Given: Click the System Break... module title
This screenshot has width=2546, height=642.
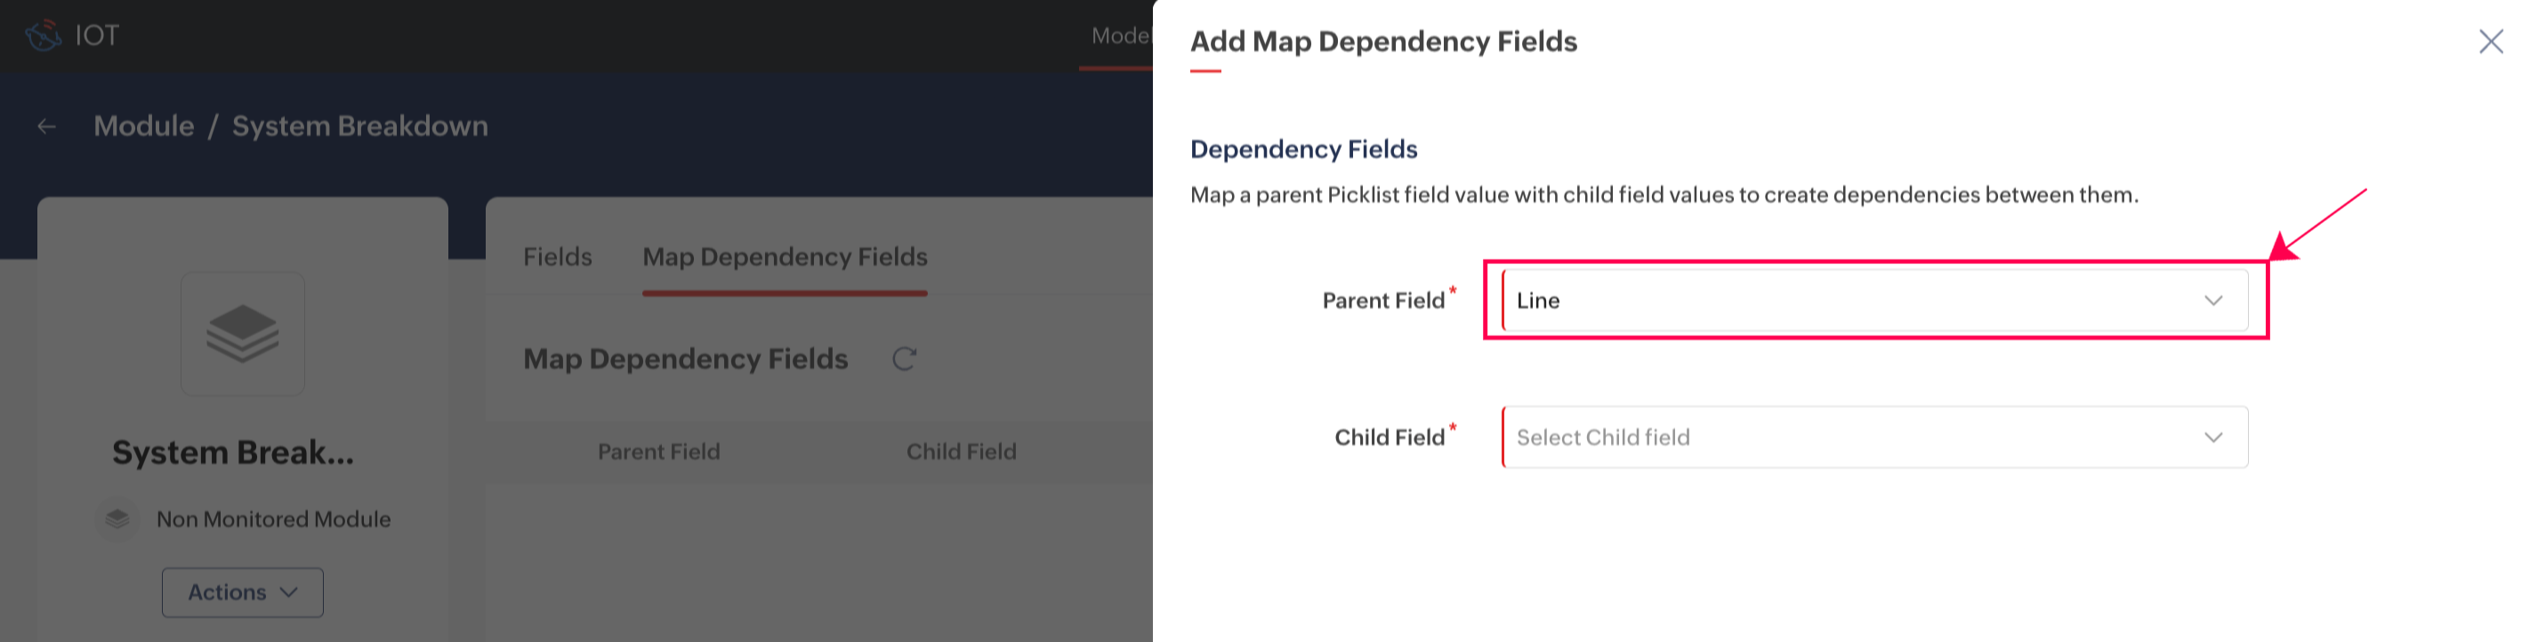Looking at the screenshot, I should (232, 453).
